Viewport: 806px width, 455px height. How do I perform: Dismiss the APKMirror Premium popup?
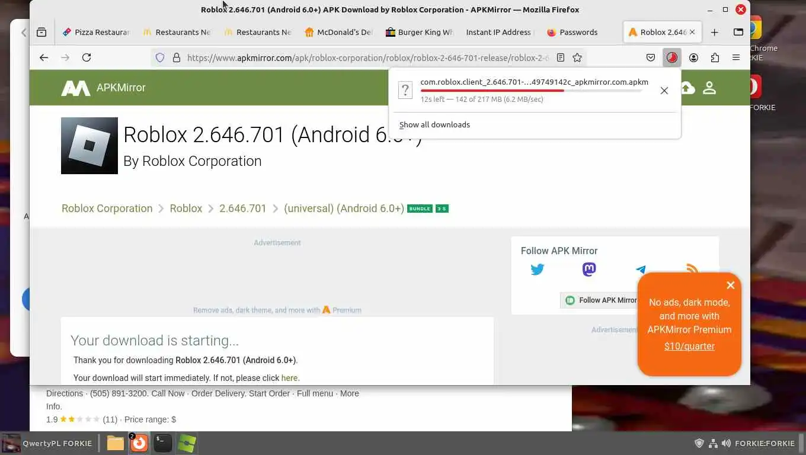(731, 285)
